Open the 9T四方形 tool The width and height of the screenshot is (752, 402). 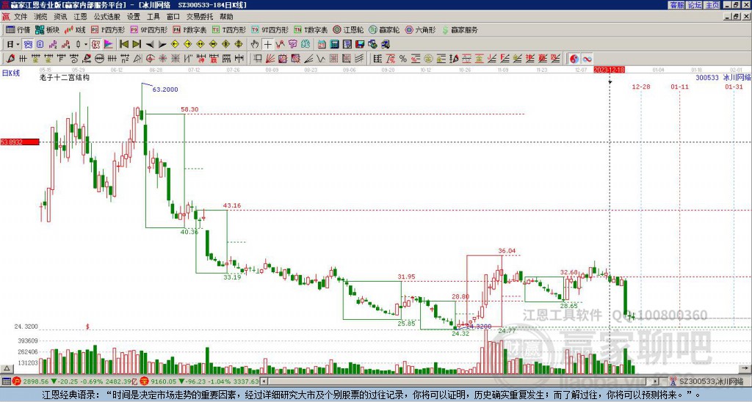point(270,29)
